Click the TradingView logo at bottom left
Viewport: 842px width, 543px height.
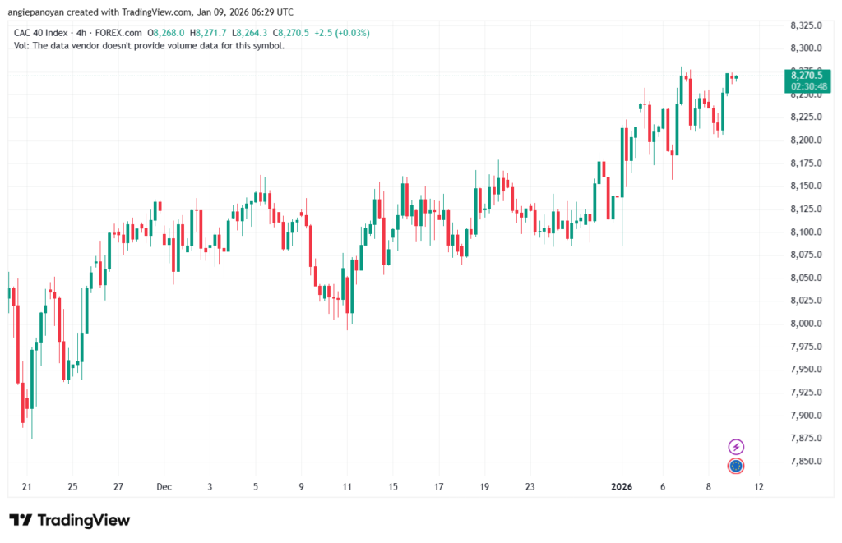coord(69,520)
